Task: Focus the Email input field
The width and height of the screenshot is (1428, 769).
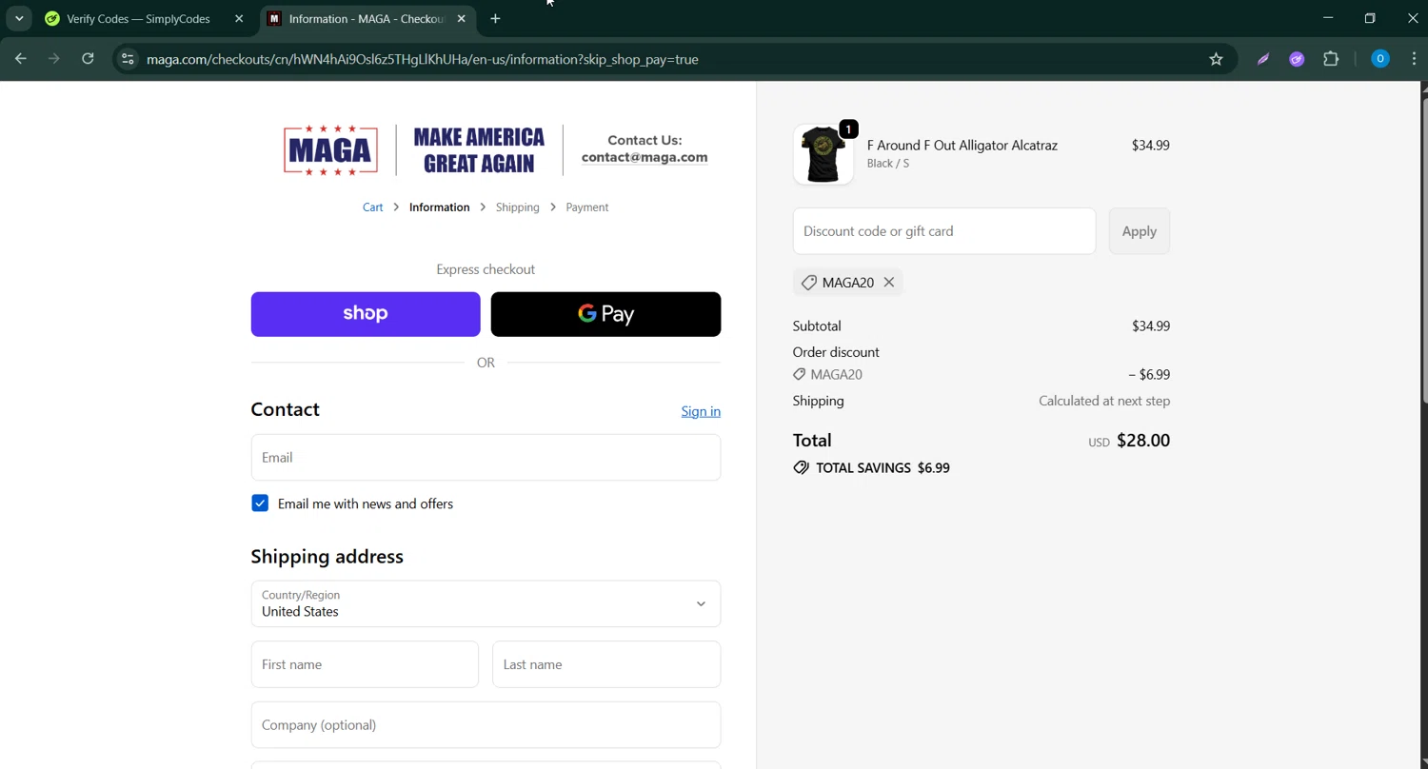Action: point(486,458)
